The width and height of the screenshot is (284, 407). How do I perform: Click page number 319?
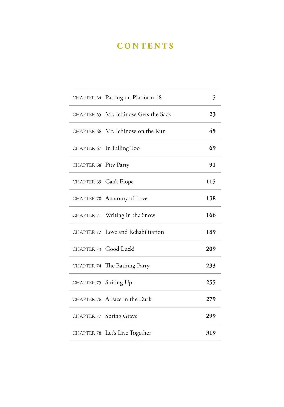(211, 333)
